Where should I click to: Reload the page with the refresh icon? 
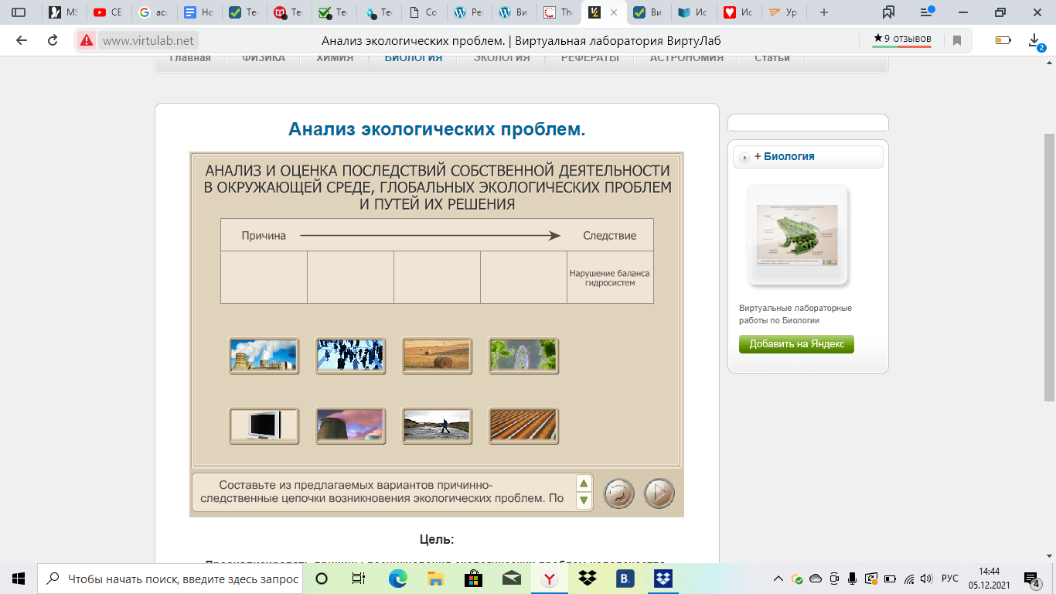click(x=53, y=40)
